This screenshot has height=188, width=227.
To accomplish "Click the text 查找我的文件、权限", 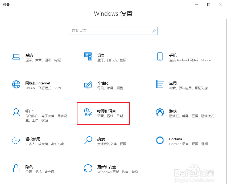I will tap(112, 144).
